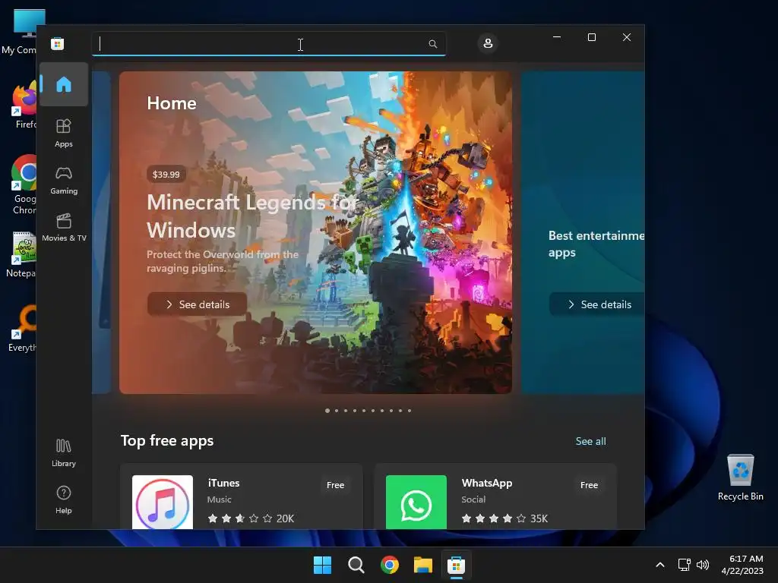Open the Apps section in sidebar
Viewport: 778px width, 583px height.
(64, 133)
